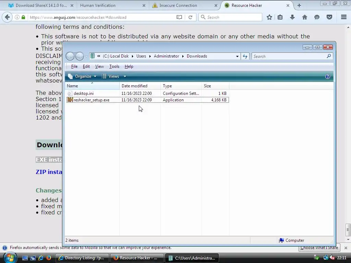Screen dimensions: 351x263
Task: Bookmark this page with star icon
Action: (x=269, y=17)
